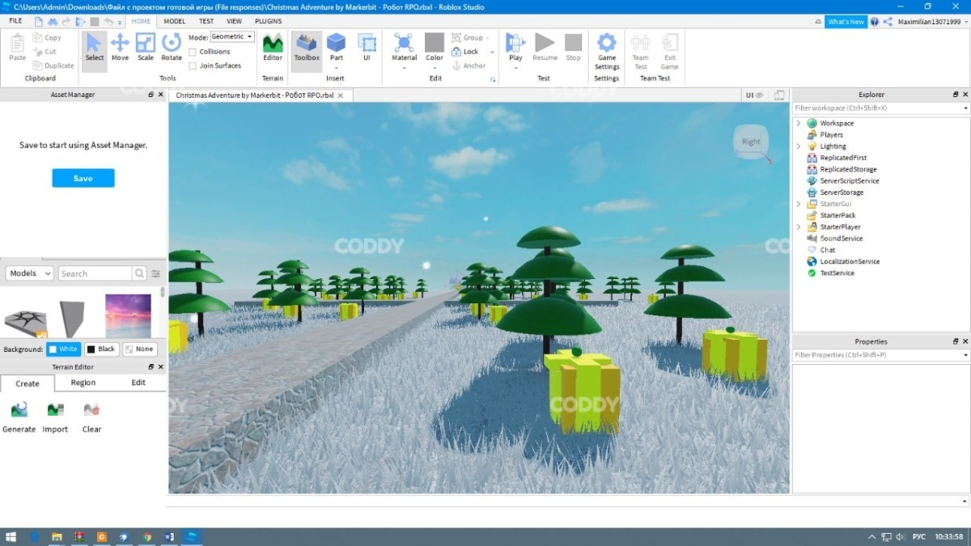The image size is (971, 546).
Task: Enable the Collisions checkbox
Action: pos(193,52)
